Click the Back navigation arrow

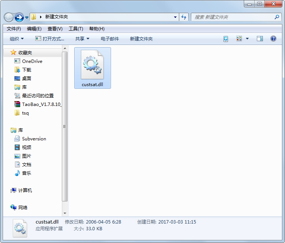click(9, 18)
